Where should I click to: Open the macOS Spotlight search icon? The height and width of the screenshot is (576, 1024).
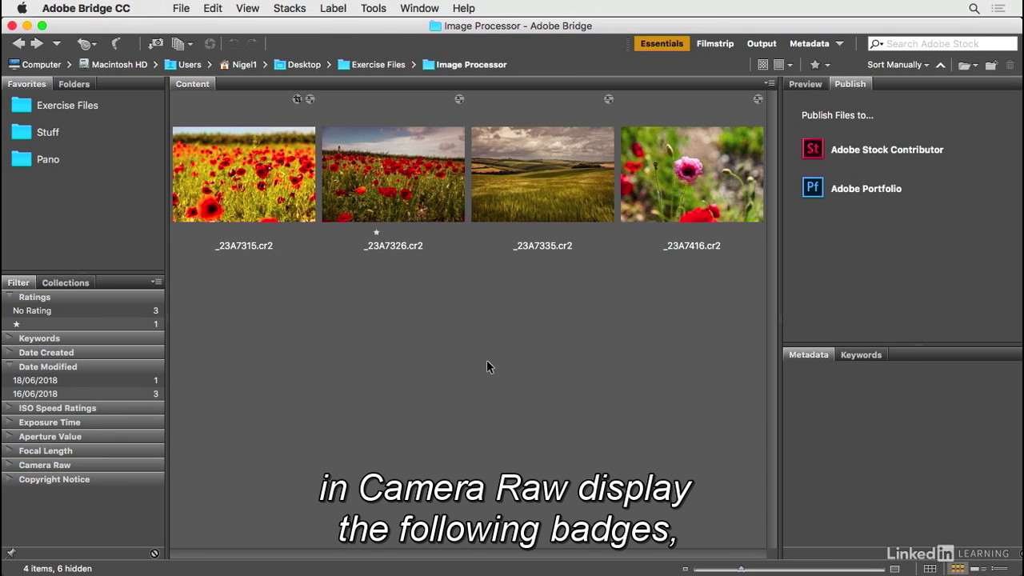point(974,9)
